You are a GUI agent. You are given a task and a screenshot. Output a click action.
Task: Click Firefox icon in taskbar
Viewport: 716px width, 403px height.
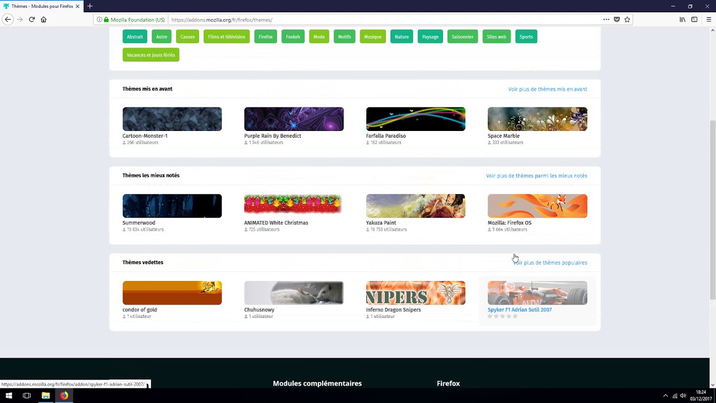pyautogui.click(x=64, y=396)
